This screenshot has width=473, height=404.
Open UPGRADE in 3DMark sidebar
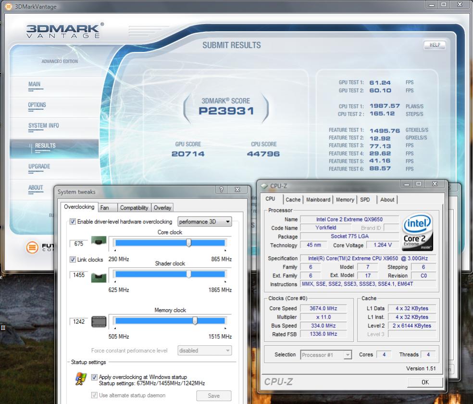tap(39, 167)
